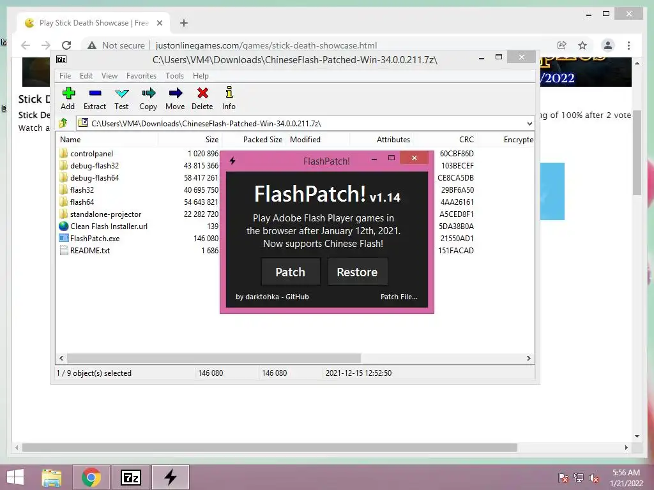Click Chrome page vertical scrollbar
This screenshot has height=490, width=654.
pyautogui.click(x=637, y=154)
